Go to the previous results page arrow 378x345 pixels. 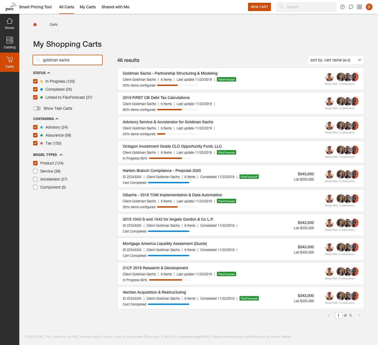click(329, 315)
